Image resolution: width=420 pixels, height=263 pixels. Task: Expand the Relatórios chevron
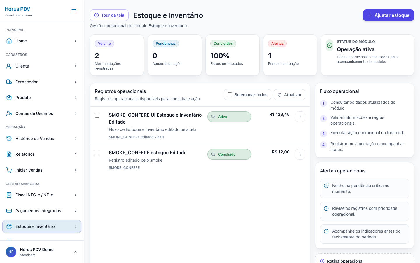pyautogui.click(x=76, y=154)
